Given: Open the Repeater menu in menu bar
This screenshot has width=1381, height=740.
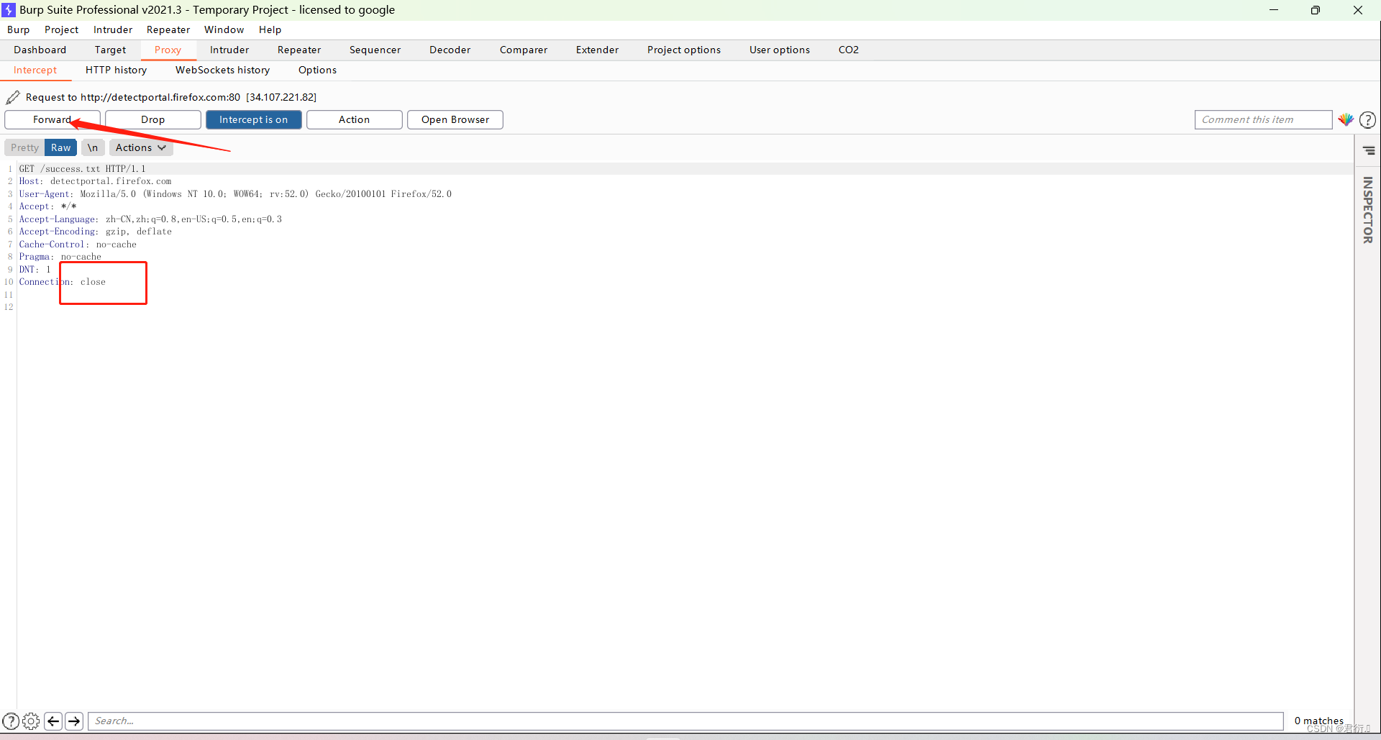Looking at the screenshot, I should 168,29.
